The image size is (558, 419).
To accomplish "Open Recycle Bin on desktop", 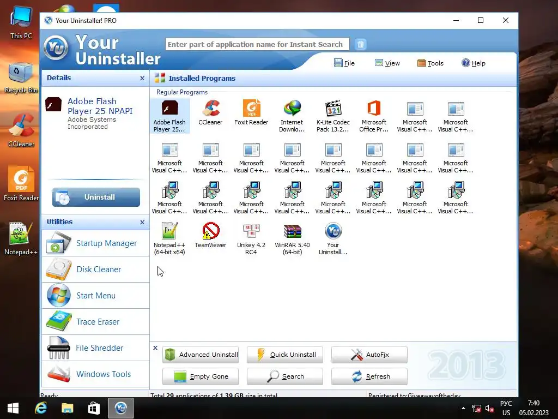I will click(x=21, y=77).
